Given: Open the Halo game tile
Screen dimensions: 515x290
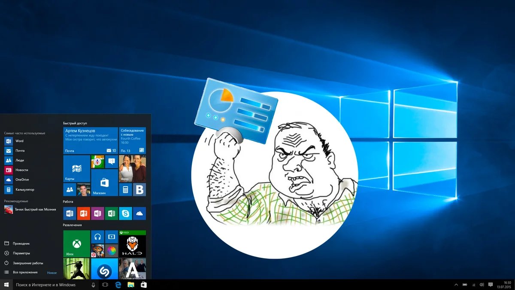Looking at the screenshot, I should pyautogui.click(x=132, y=244).
